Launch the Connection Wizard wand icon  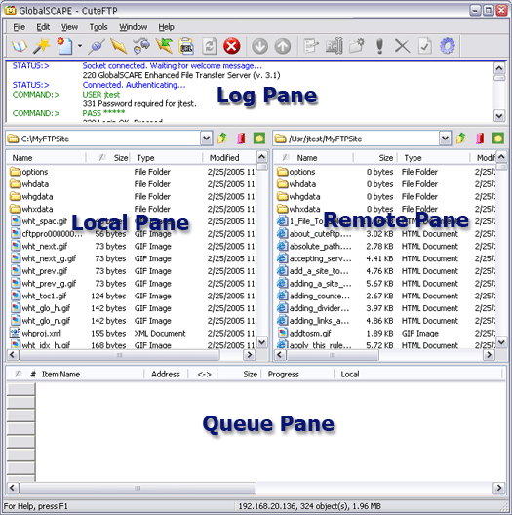(x=42, y=46)
